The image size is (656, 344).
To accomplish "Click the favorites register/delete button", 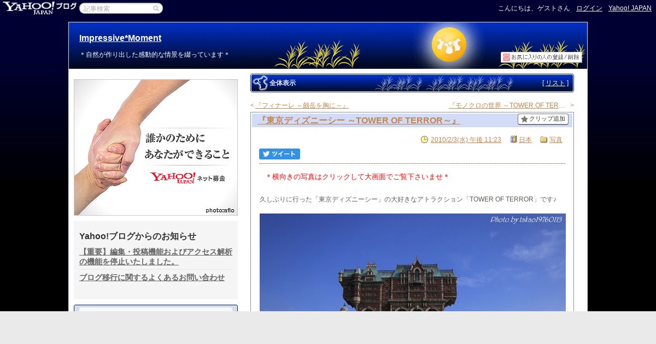I will coord(541,57).
